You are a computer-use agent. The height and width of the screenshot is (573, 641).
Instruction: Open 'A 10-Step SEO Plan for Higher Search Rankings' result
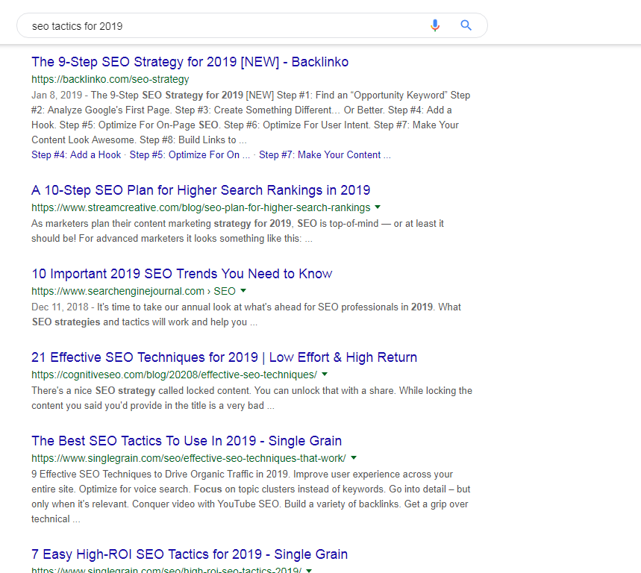tap(201, 190)
